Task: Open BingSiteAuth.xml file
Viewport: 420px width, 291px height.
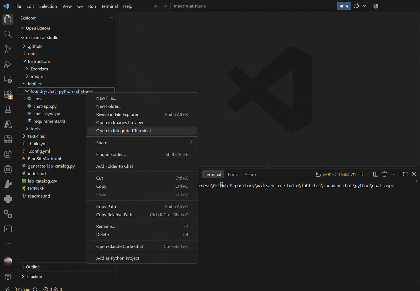Action: [x=44, y=159]
